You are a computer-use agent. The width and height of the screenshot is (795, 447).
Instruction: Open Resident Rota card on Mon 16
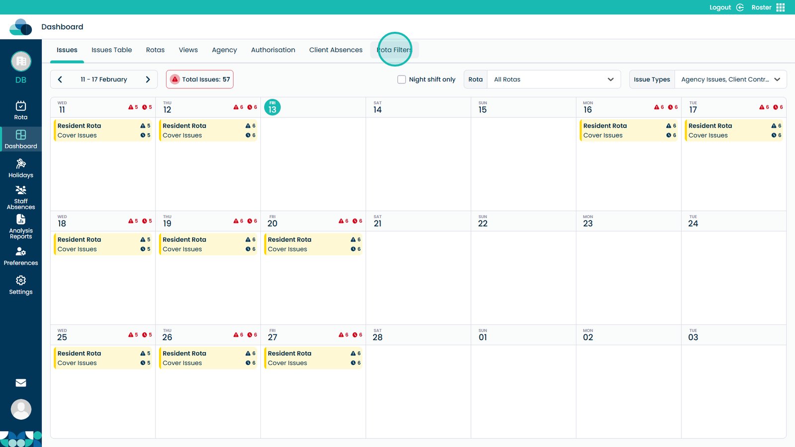(629, 130)
